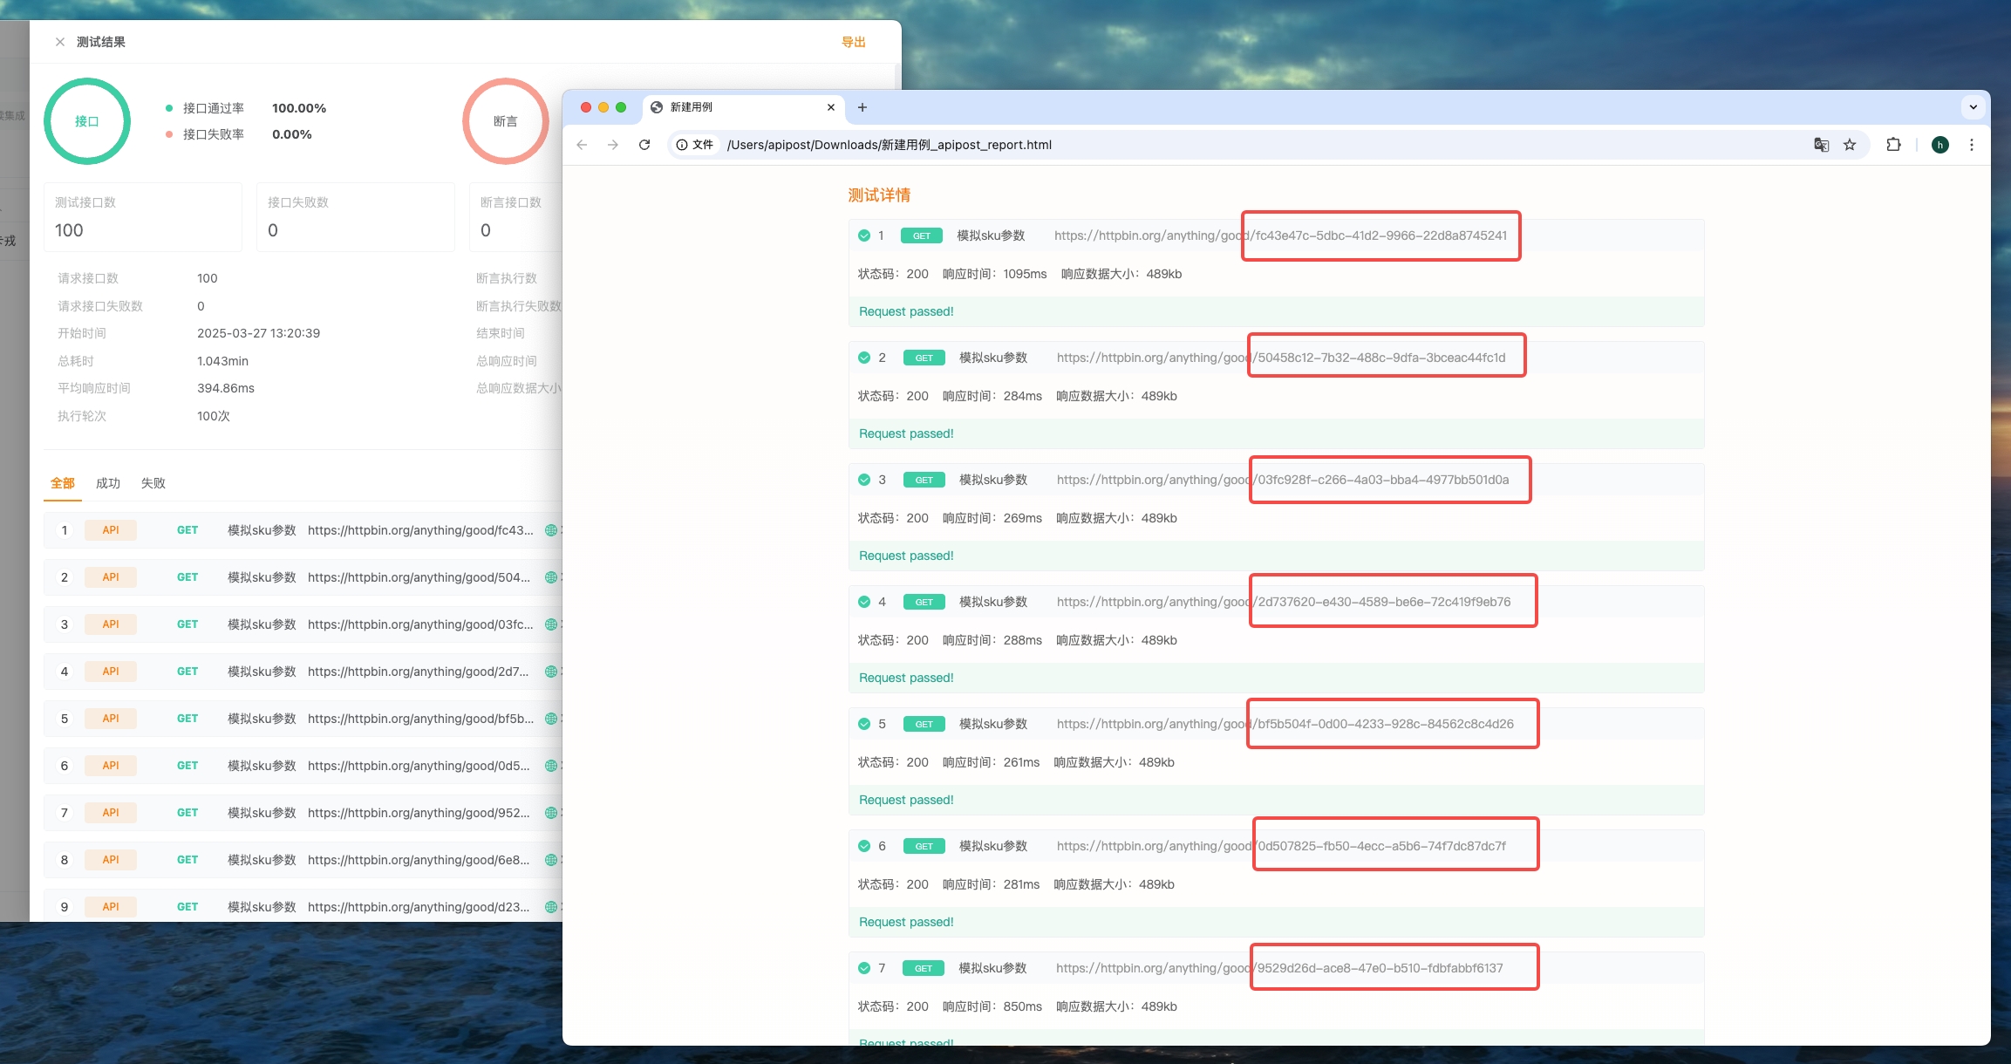Expand the tab search dropdown arrow
Viewport: 2011px width, 1064px height.
1973,107
